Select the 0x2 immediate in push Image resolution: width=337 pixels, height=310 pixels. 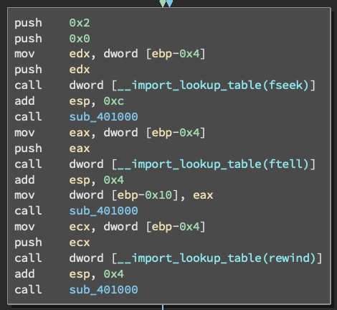point(80,23)
